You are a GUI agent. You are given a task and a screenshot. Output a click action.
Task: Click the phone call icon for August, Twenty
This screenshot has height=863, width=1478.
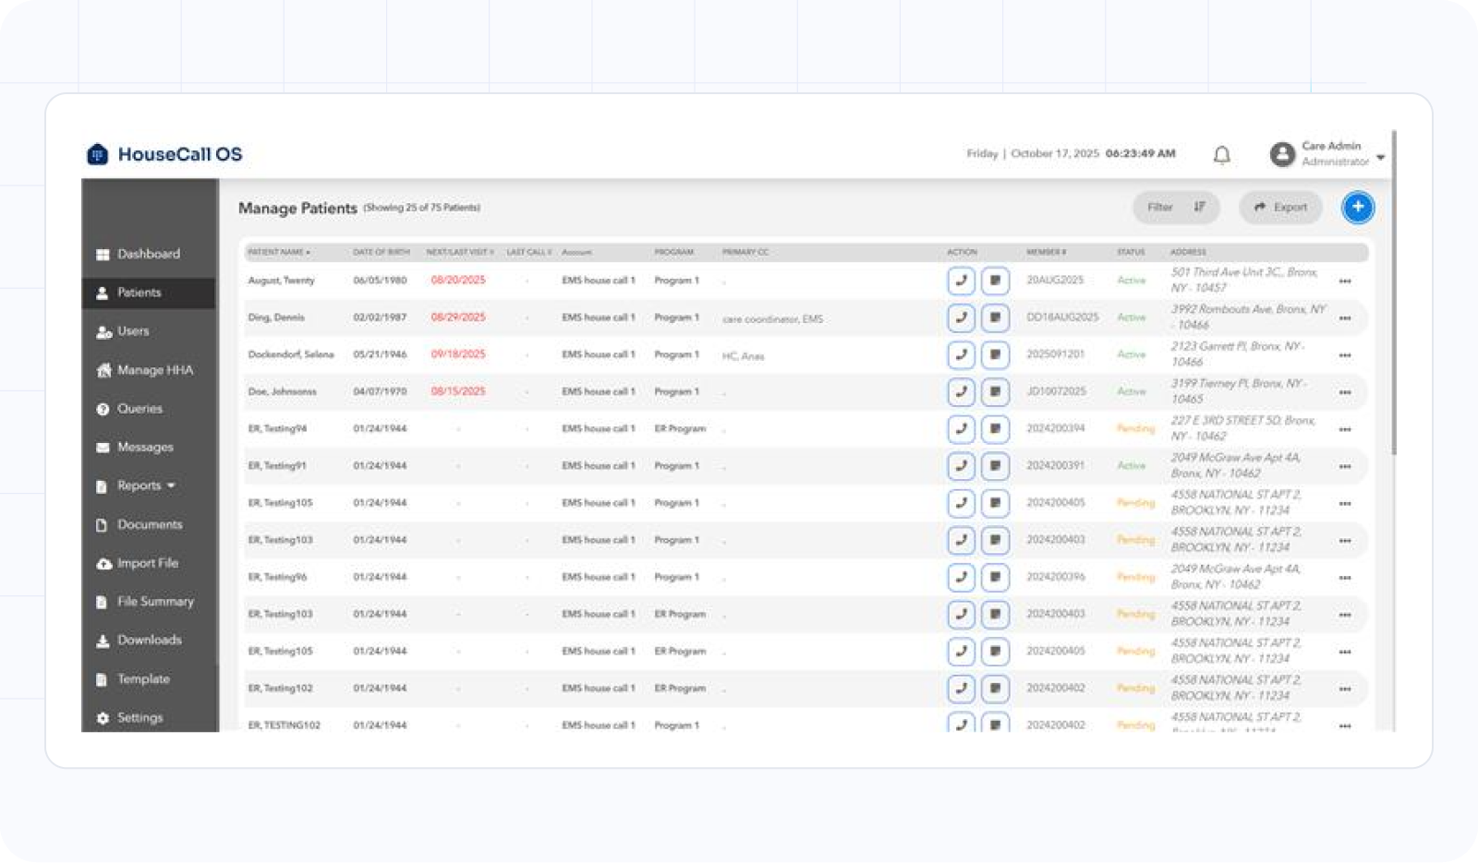click(x=962, y=281)
